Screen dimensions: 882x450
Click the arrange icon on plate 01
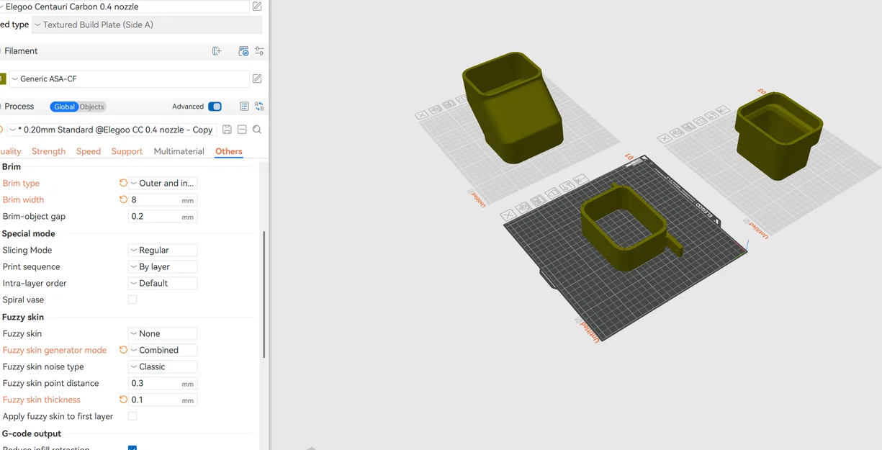[x=539, y=201]
